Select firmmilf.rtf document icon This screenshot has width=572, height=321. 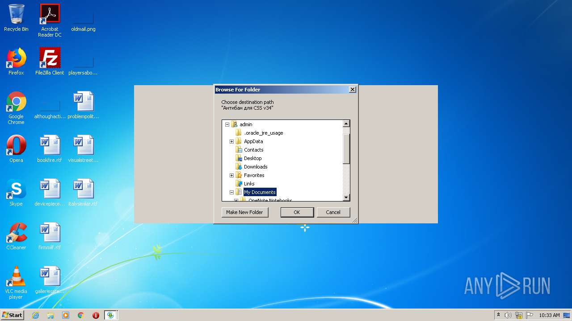point(50,236)
